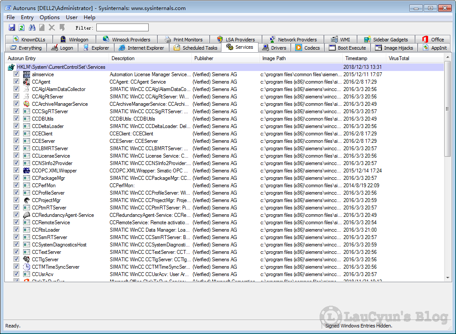Open the Options menu
This screenshot has width=456, height=334.
[49, 17]
